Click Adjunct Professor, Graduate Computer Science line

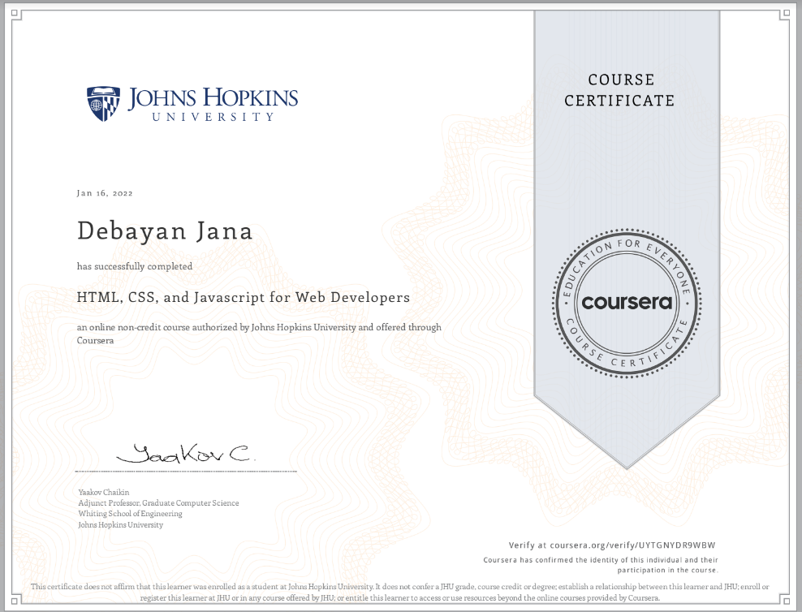[158, 503]
